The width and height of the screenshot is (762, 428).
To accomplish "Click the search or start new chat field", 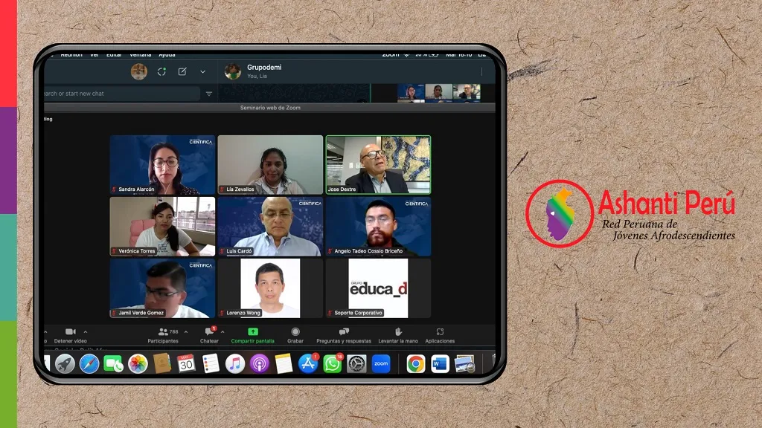I will [119, 94].
